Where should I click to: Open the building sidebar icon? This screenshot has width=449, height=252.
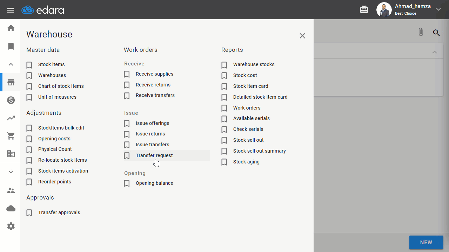coord(11,154)
